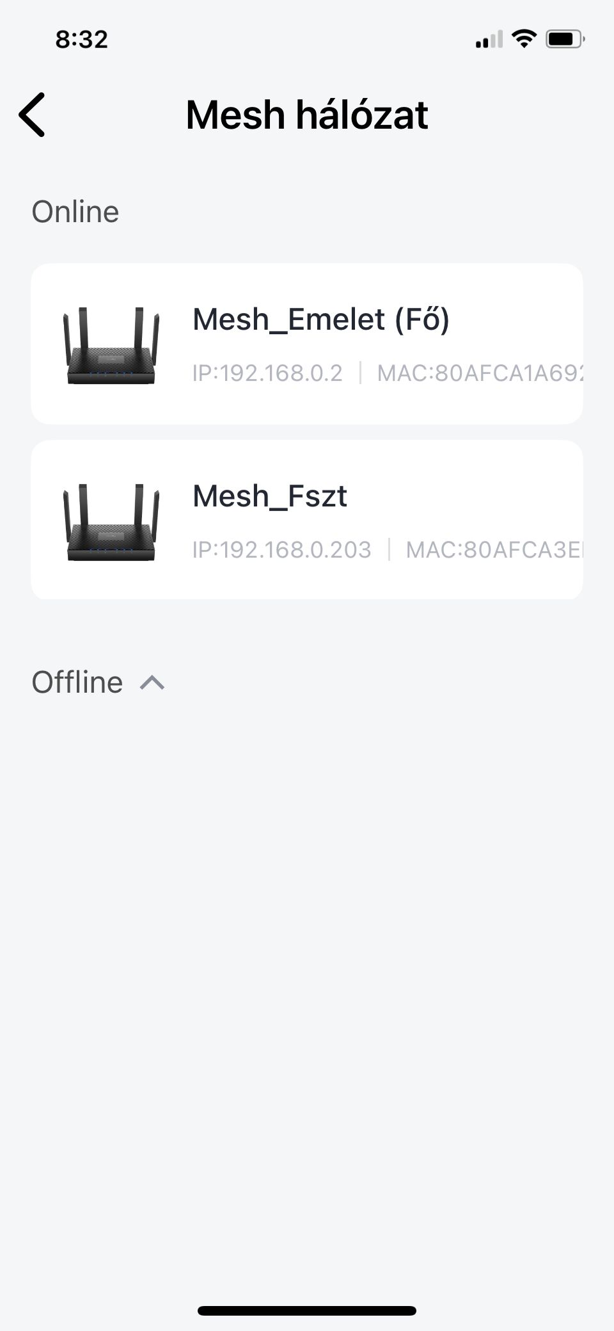Tap the 8:32 clock in status bar
614x1331 pixels.
(x=82, y=39)
